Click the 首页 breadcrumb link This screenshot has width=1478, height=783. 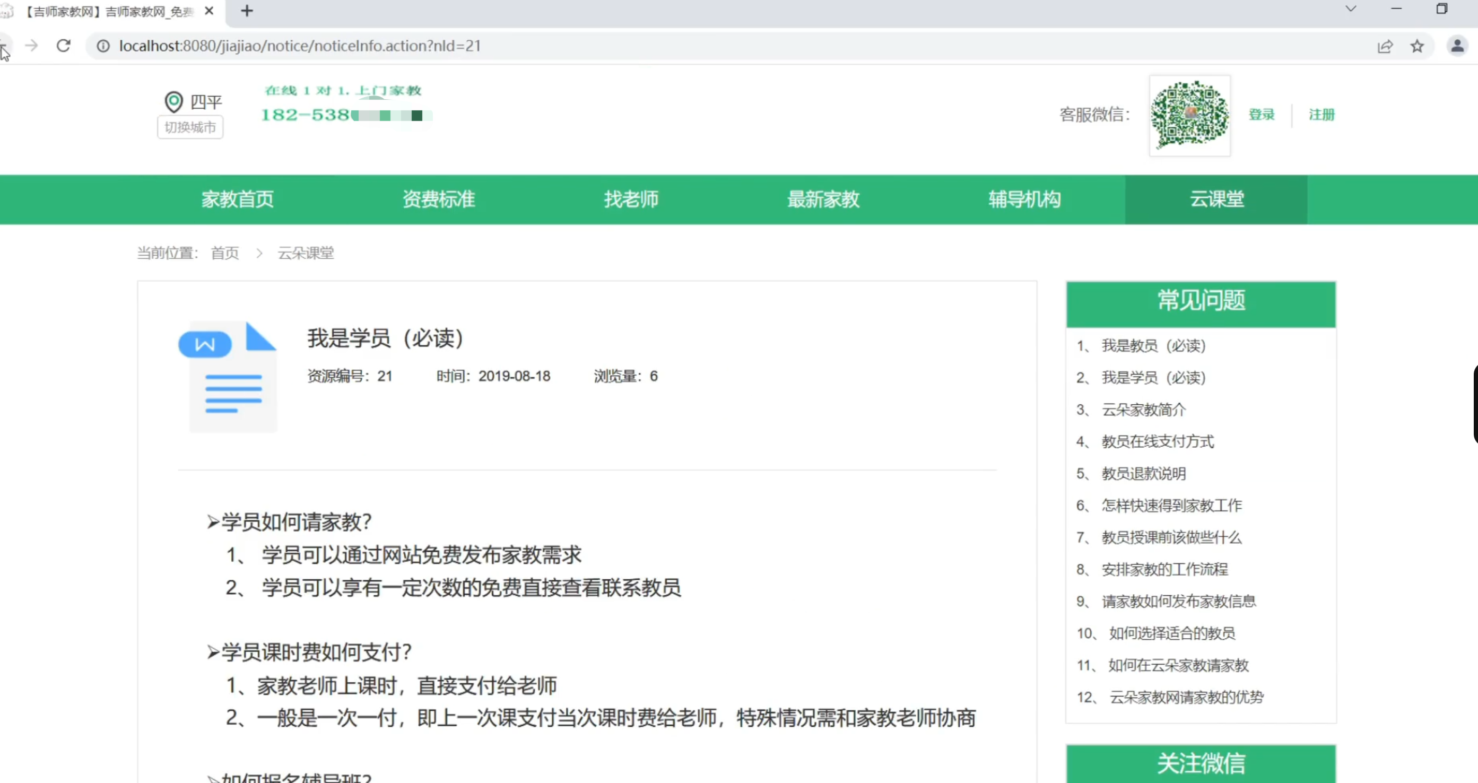click(224, 253)
